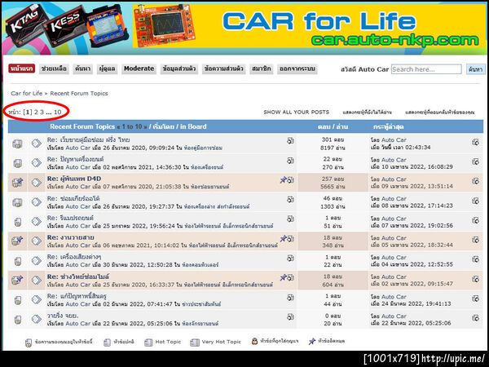Screen dimensions: 489x367
Task: Go to page 2 of topics
Action: (x=36, y=112)
